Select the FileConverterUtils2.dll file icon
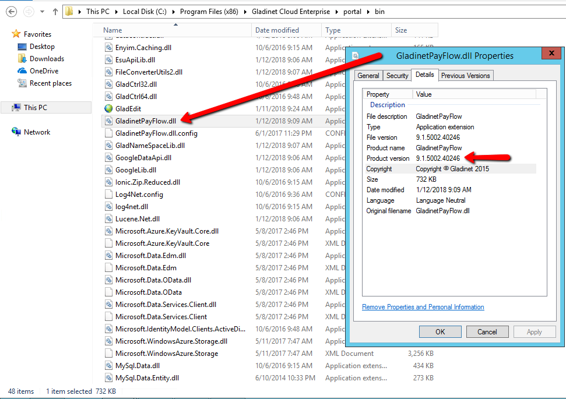Screen dimensions: 566x399 click(x=108, y=72)
